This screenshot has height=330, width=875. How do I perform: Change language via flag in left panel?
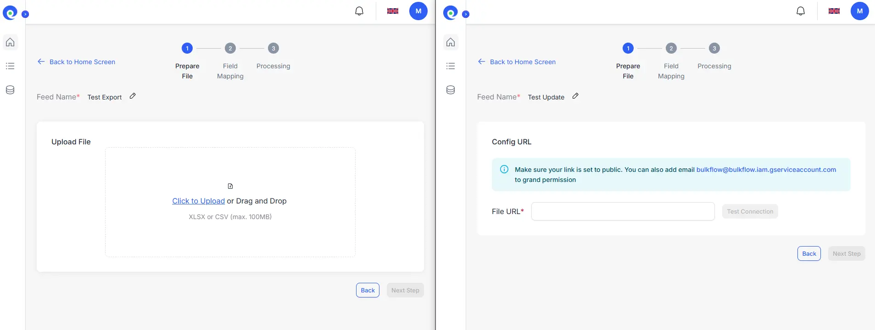pyautogui.click(x=393, y=11)
